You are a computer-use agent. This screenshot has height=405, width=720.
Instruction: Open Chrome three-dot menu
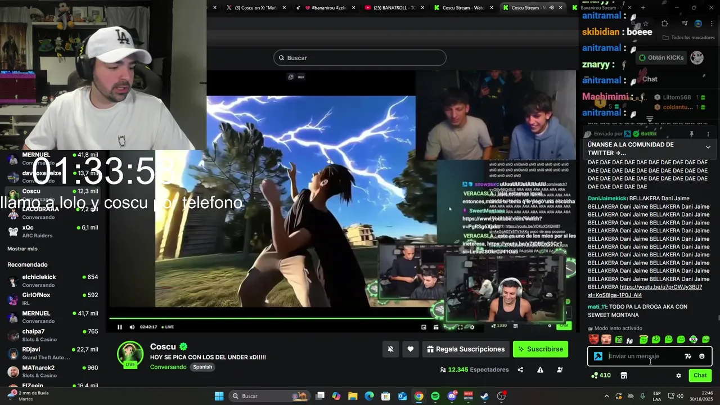pos(711,24)
